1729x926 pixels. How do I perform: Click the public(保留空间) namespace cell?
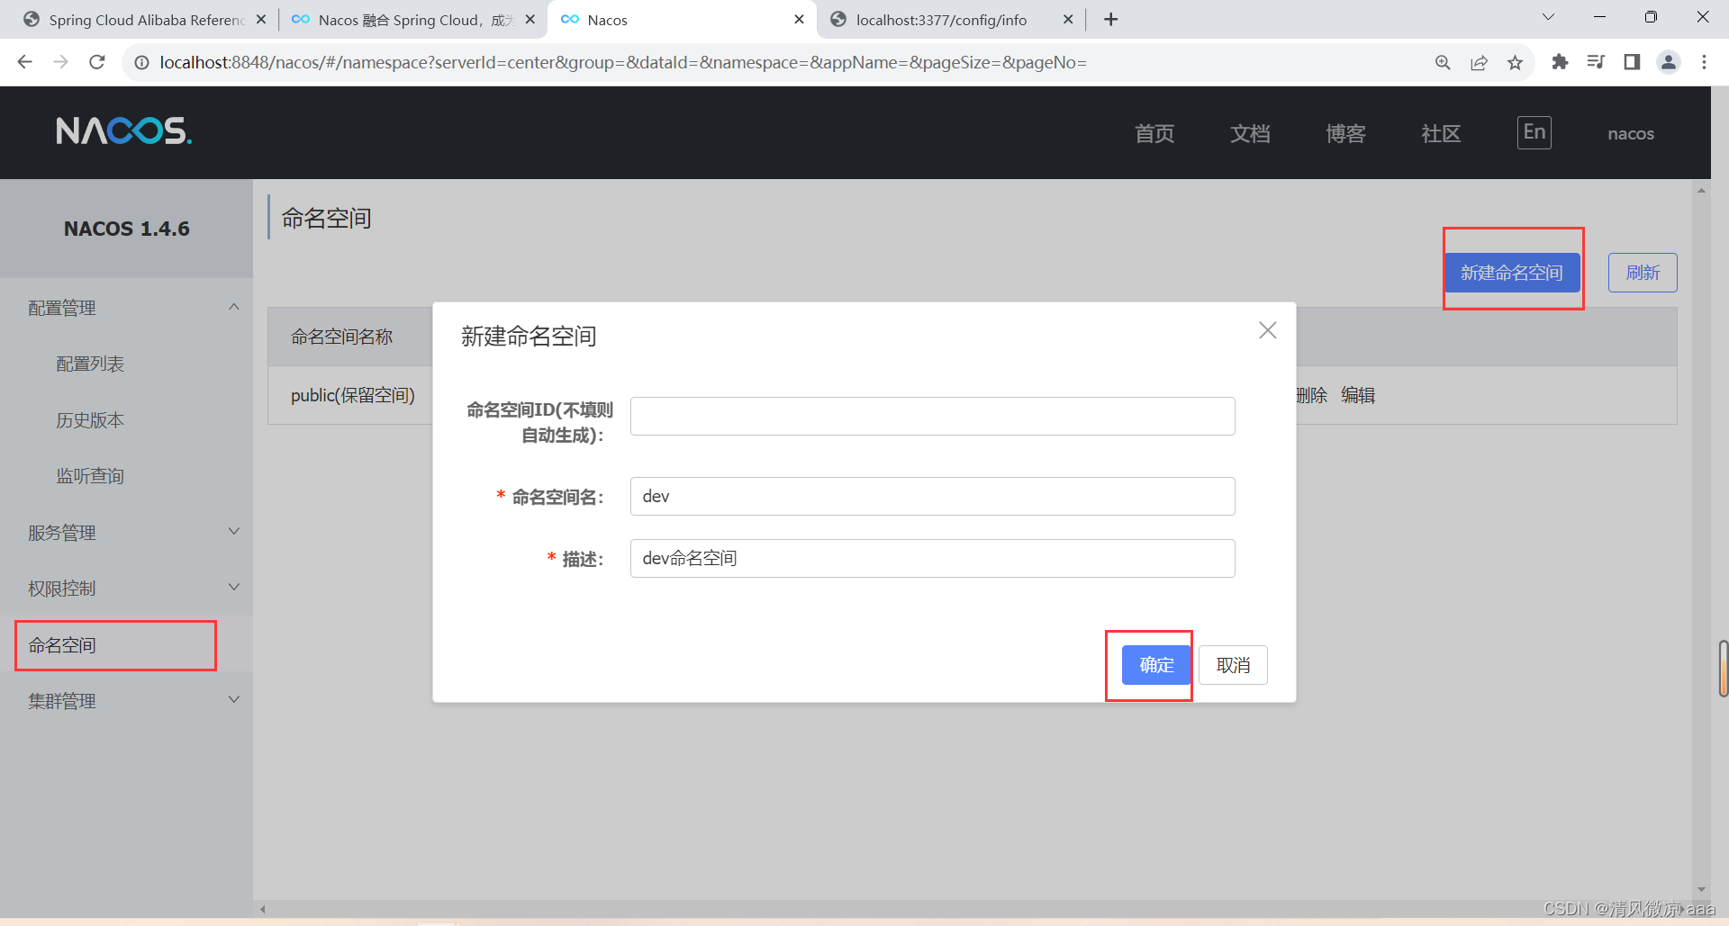point(353,395)
